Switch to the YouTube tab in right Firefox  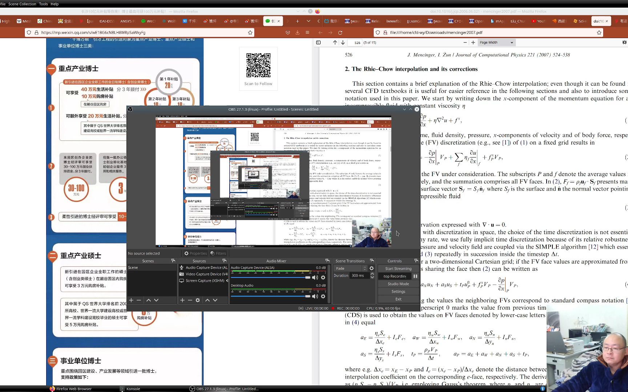pos(538,21)
